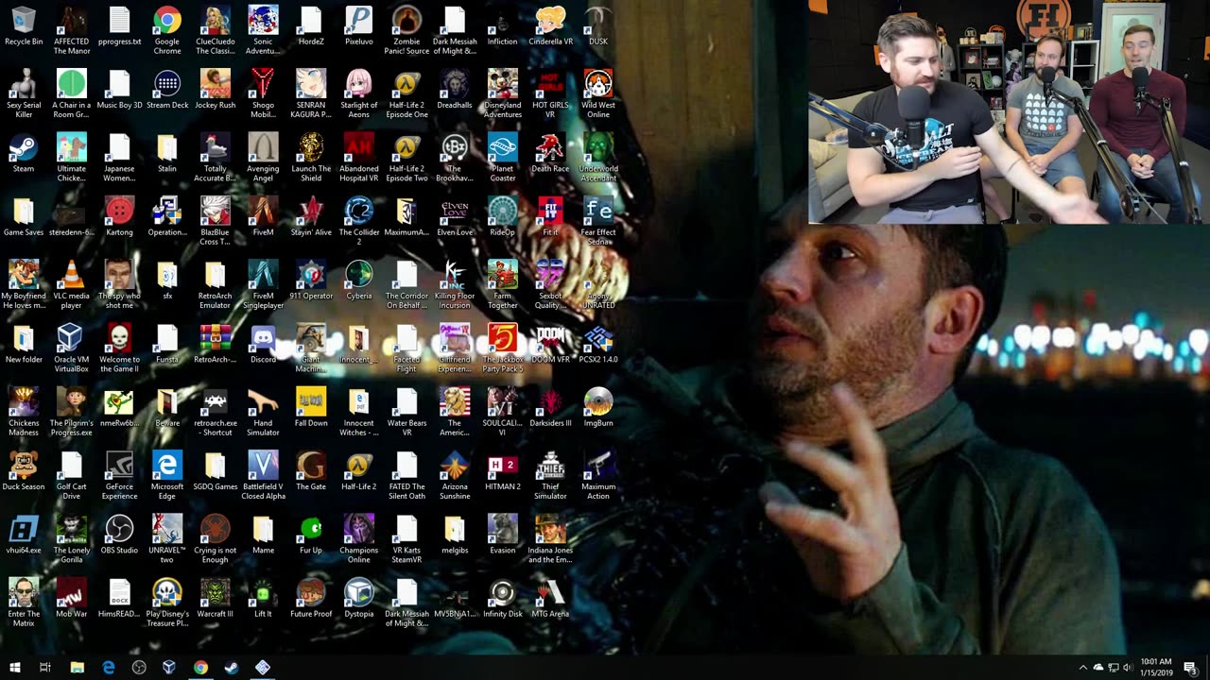Open the Game Saves folder
This screenshot has width=1210, height=680.
[x=24, y=217]
